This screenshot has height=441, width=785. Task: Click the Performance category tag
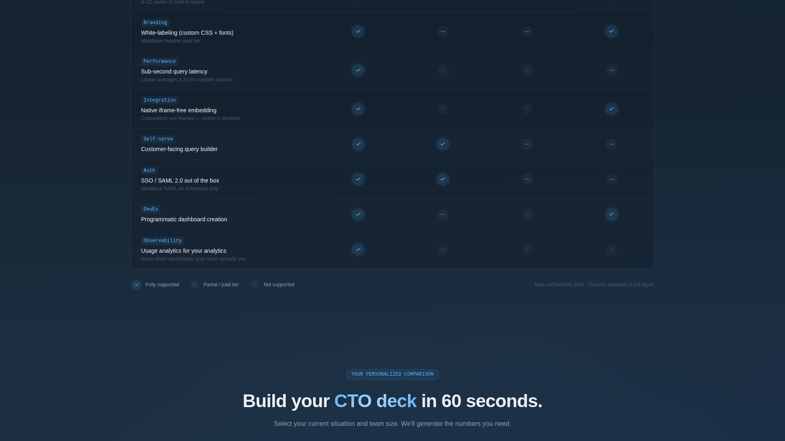(x=159, y=62)
